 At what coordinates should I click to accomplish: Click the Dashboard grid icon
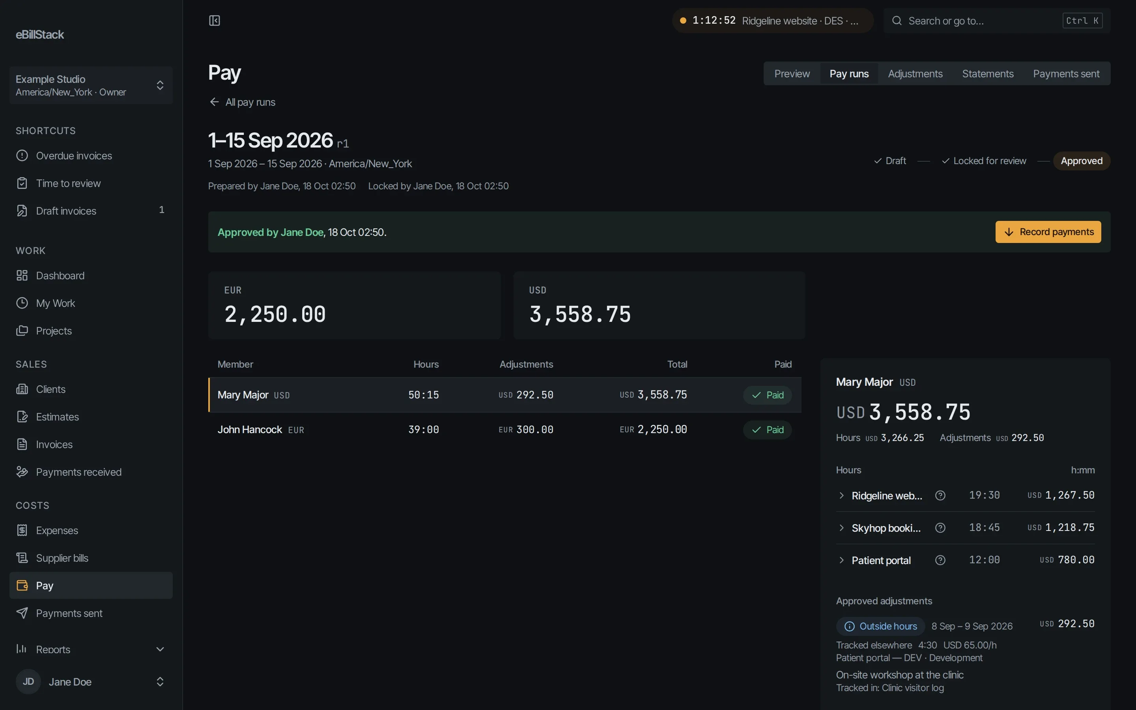[x=22, y=276]
